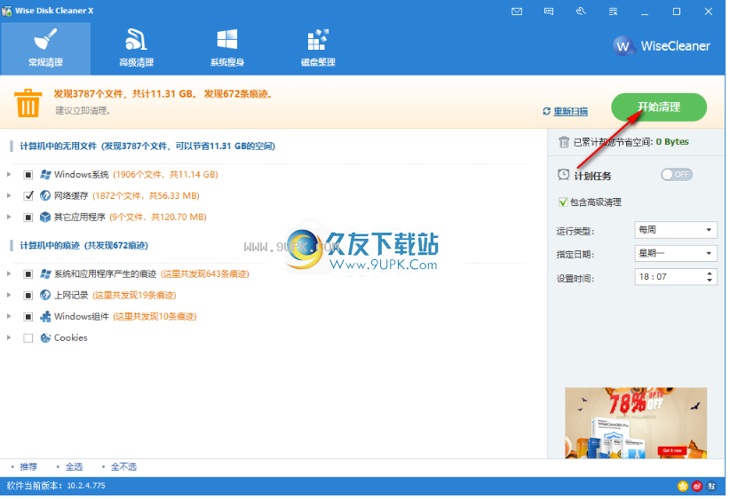Click the WiseCleaner W logo

coord(623,46)
